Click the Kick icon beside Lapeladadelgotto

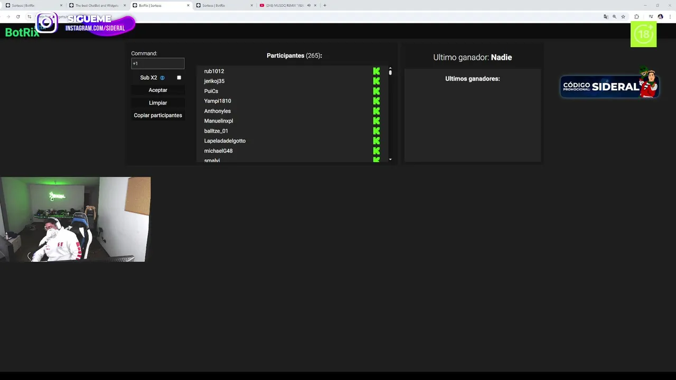point(377,141)
